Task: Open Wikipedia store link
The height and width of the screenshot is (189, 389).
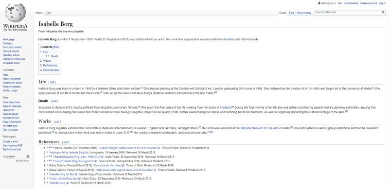Action: (x=11, y=63)
